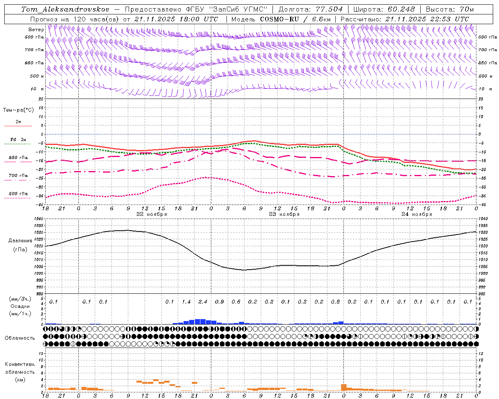Click the precipitation amount "0.6"
Screen dimensions: 499x399
[236, 302]
